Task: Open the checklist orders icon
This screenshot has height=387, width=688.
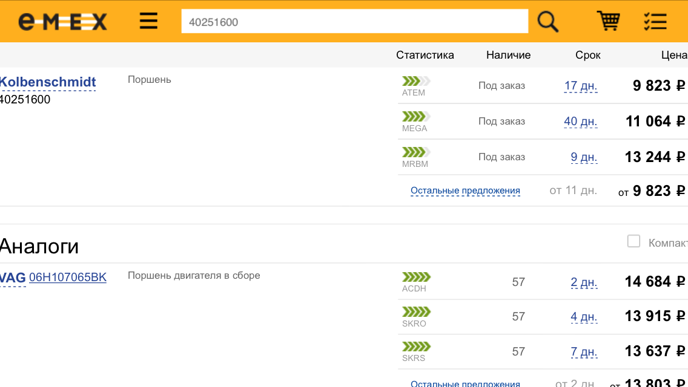Action: coord(655,22)
